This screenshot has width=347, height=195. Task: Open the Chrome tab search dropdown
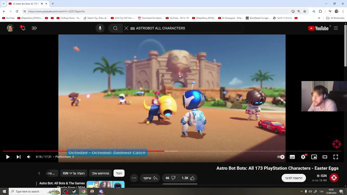(4, 4)
